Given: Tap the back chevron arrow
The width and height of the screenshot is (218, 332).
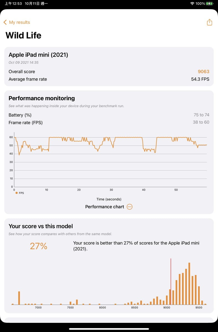Looking at the screenshot, I should point(5,22).
